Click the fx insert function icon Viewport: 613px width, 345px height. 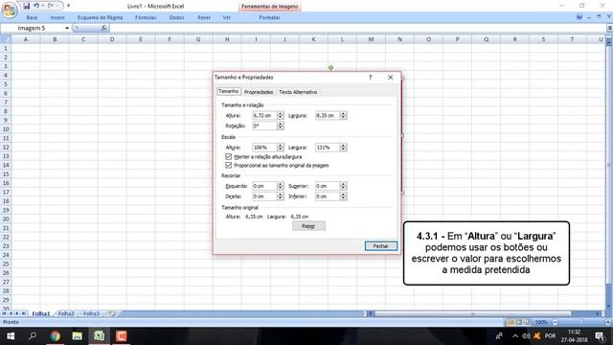pyautogui.click(x=103, y=28)
